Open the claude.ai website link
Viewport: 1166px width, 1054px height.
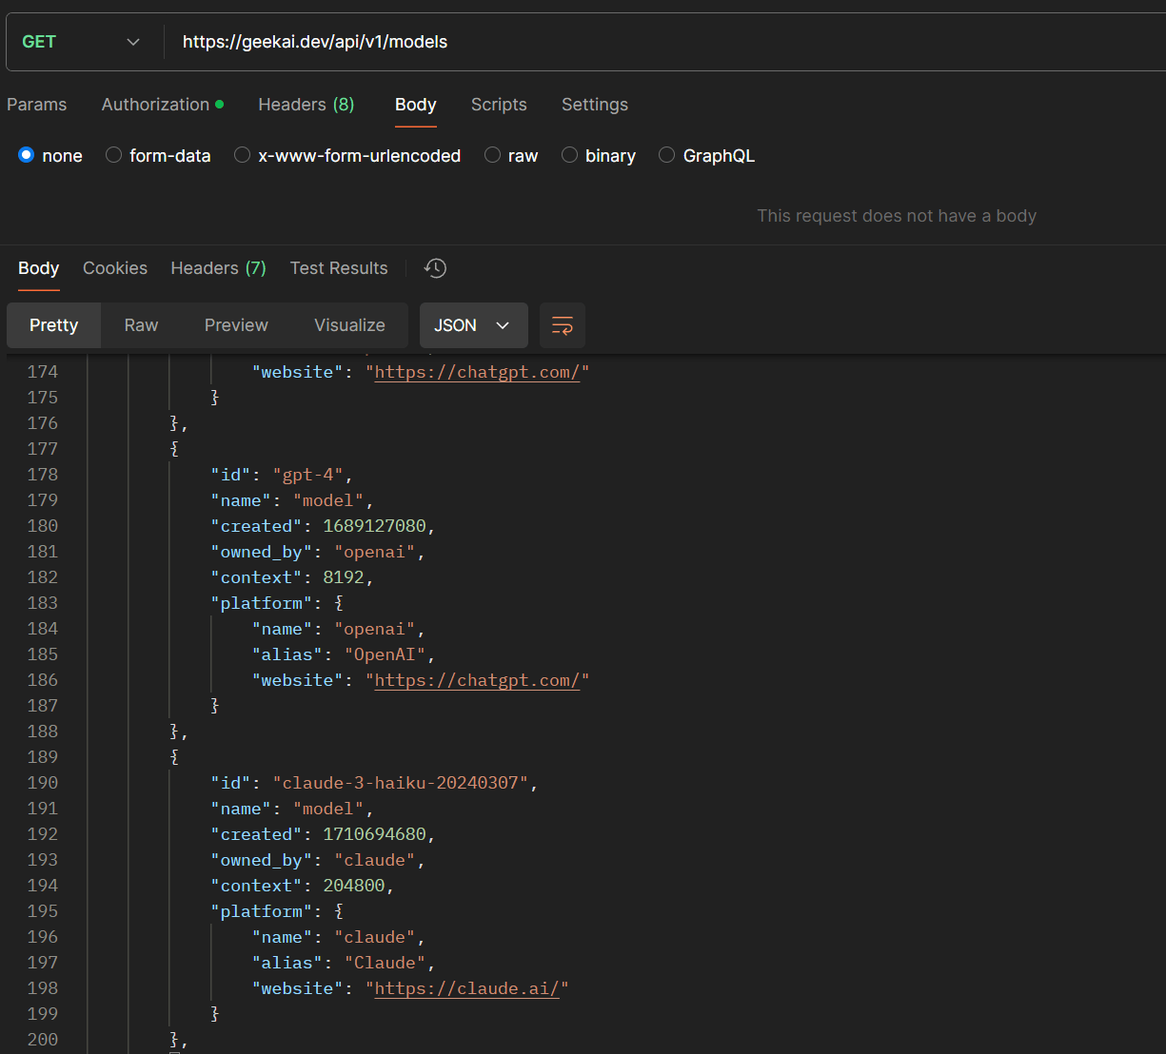[466, 988]
